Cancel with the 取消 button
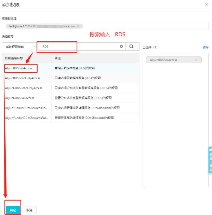Screen dimensions: 212x215 30,210
